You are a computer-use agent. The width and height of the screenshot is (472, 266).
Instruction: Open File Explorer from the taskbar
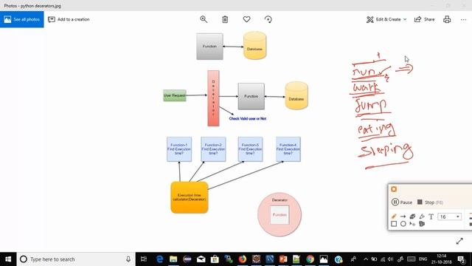coord(173,259)
